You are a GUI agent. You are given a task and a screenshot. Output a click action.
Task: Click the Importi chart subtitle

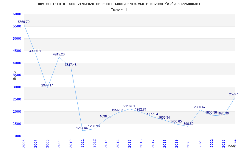(119, 10)
